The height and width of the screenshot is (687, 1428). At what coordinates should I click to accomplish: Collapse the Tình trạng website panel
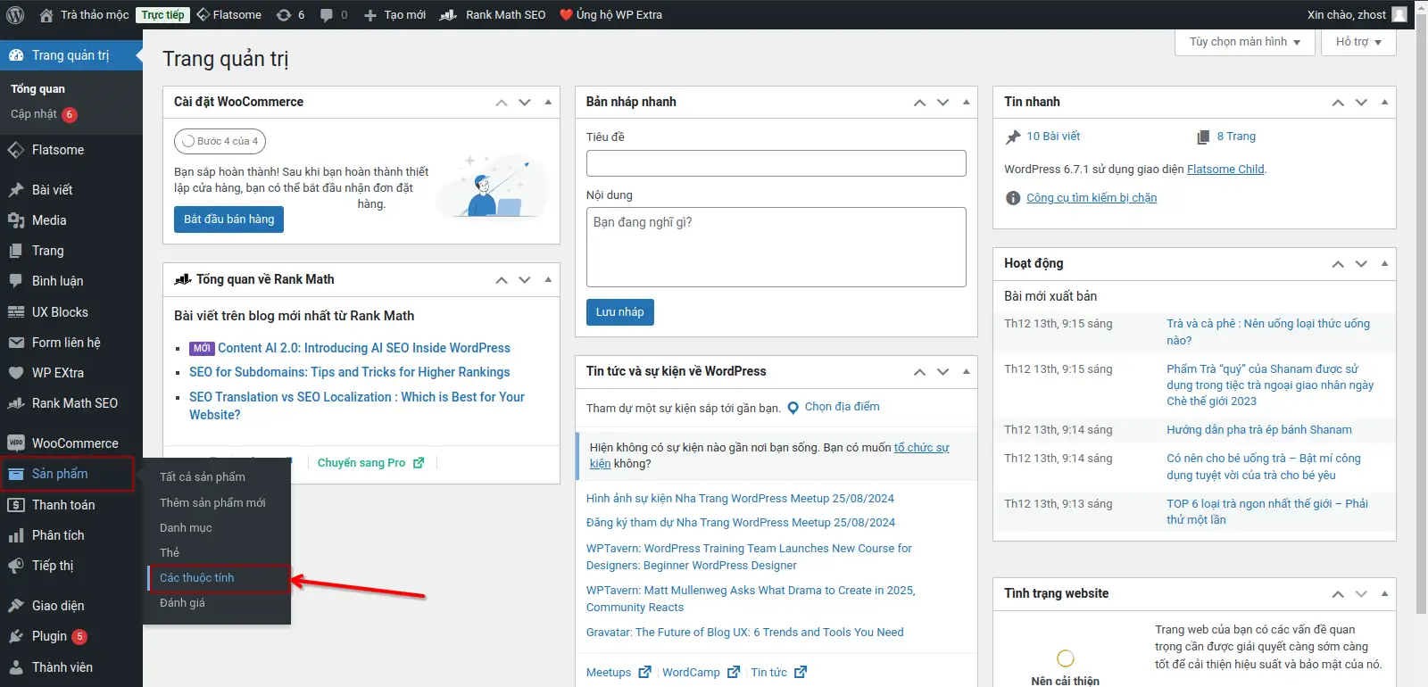pyautogui.click(x=1384, y=593)
